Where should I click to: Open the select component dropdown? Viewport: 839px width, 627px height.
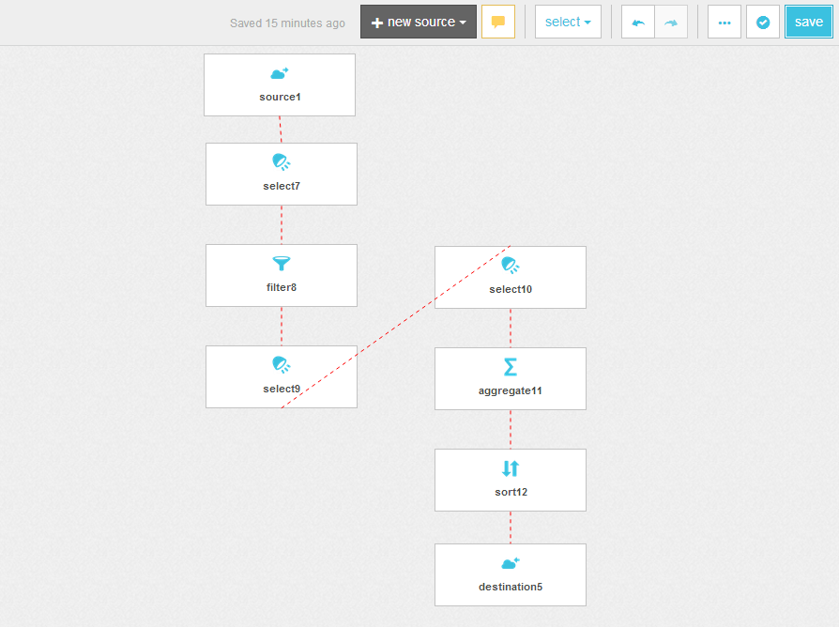pyautogui.click(x=568, y=22)
